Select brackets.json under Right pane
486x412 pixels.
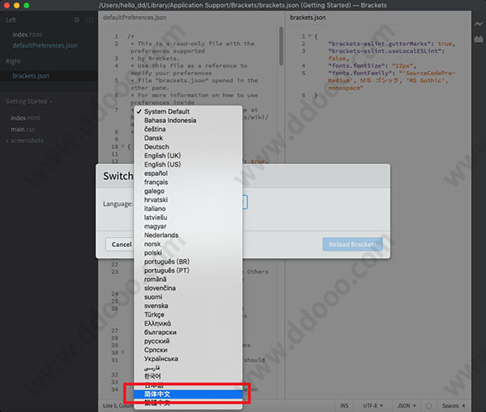click(31, 76)
